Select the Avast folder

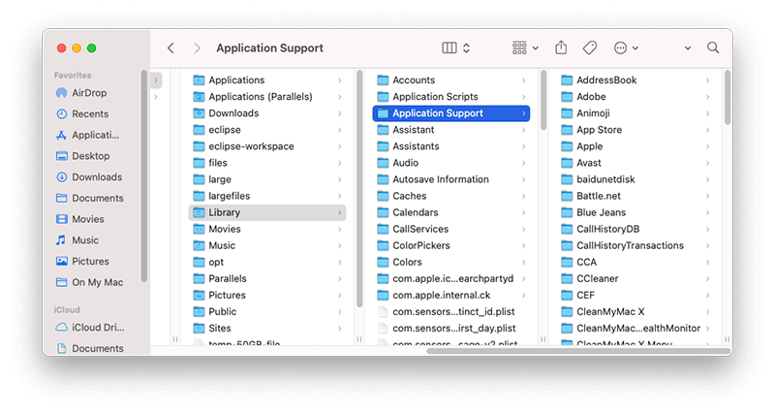pyautogui.click(x=635, y=163)
